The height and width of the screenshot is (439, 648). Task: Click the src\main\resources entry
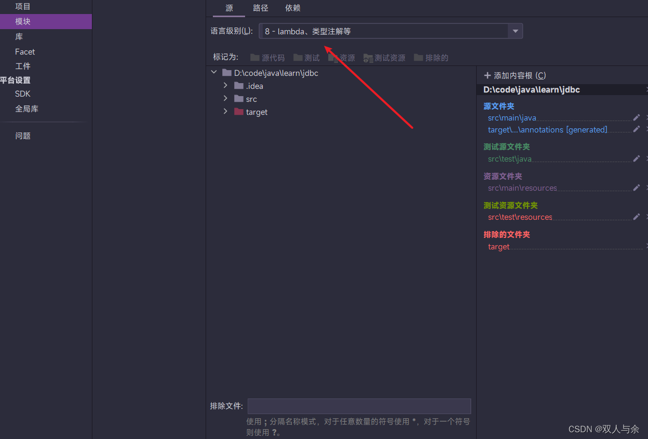click(522, 188)
